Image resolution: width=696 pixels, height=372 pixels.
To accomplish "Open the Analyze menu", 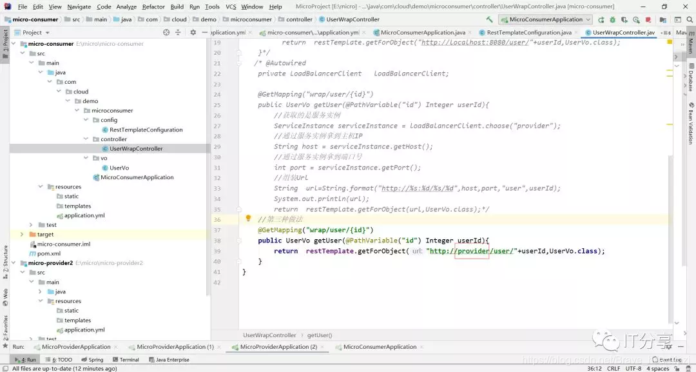I will 126,6.
